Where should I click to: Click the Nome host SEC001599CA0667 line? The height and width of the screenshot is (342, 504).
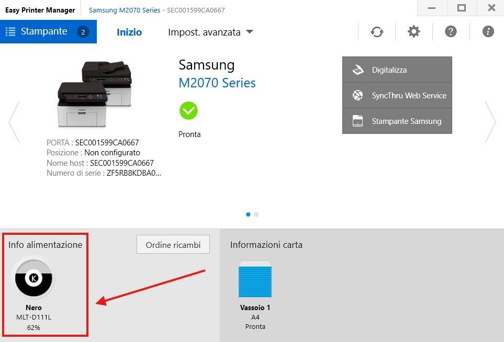[x=100, y=163]
